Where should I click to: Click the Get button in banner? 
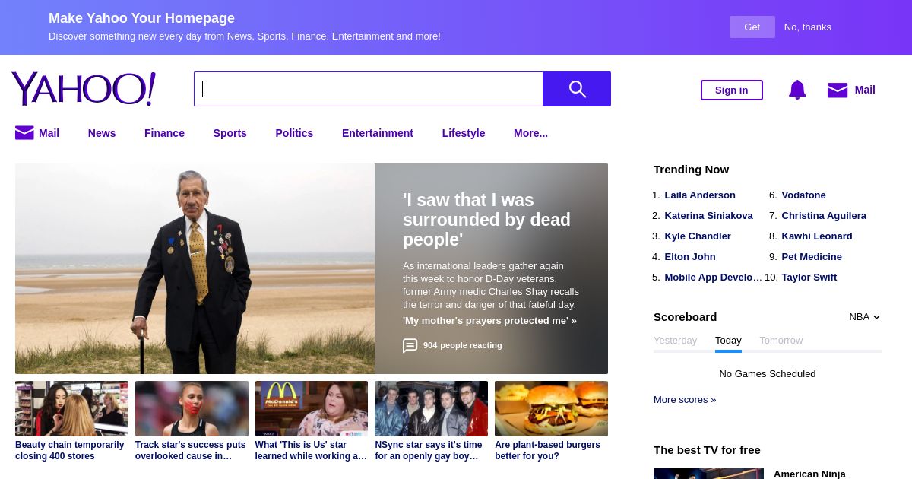coord(752,27)
